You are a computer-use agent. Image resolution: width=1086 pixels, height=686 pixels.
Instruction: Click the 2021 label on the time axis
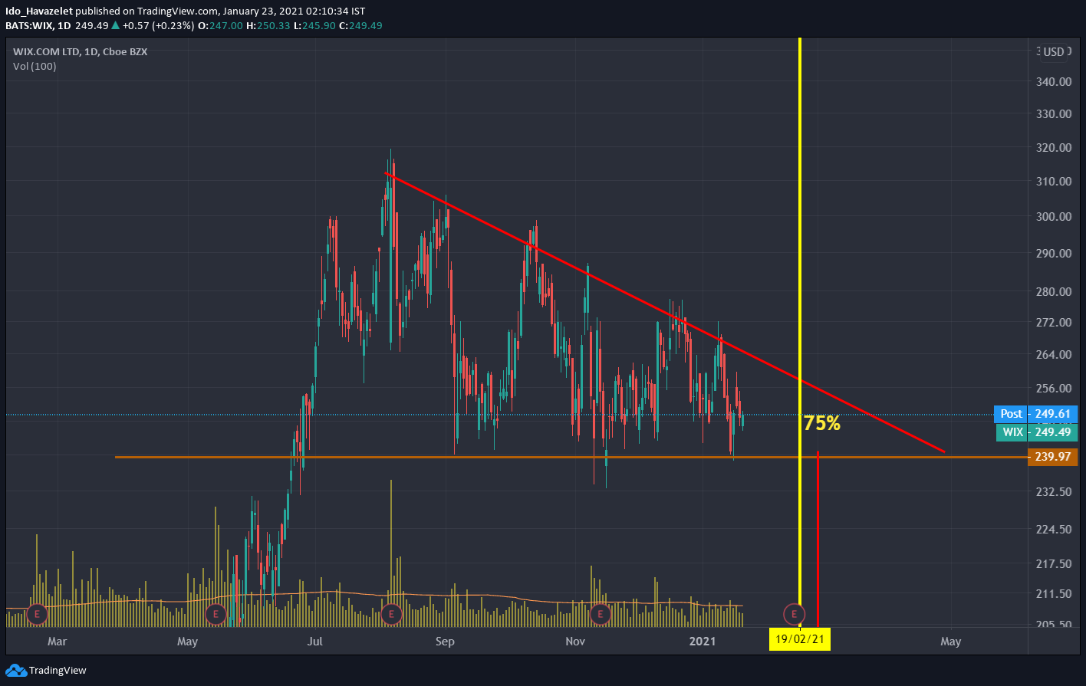tap(703, 641)
